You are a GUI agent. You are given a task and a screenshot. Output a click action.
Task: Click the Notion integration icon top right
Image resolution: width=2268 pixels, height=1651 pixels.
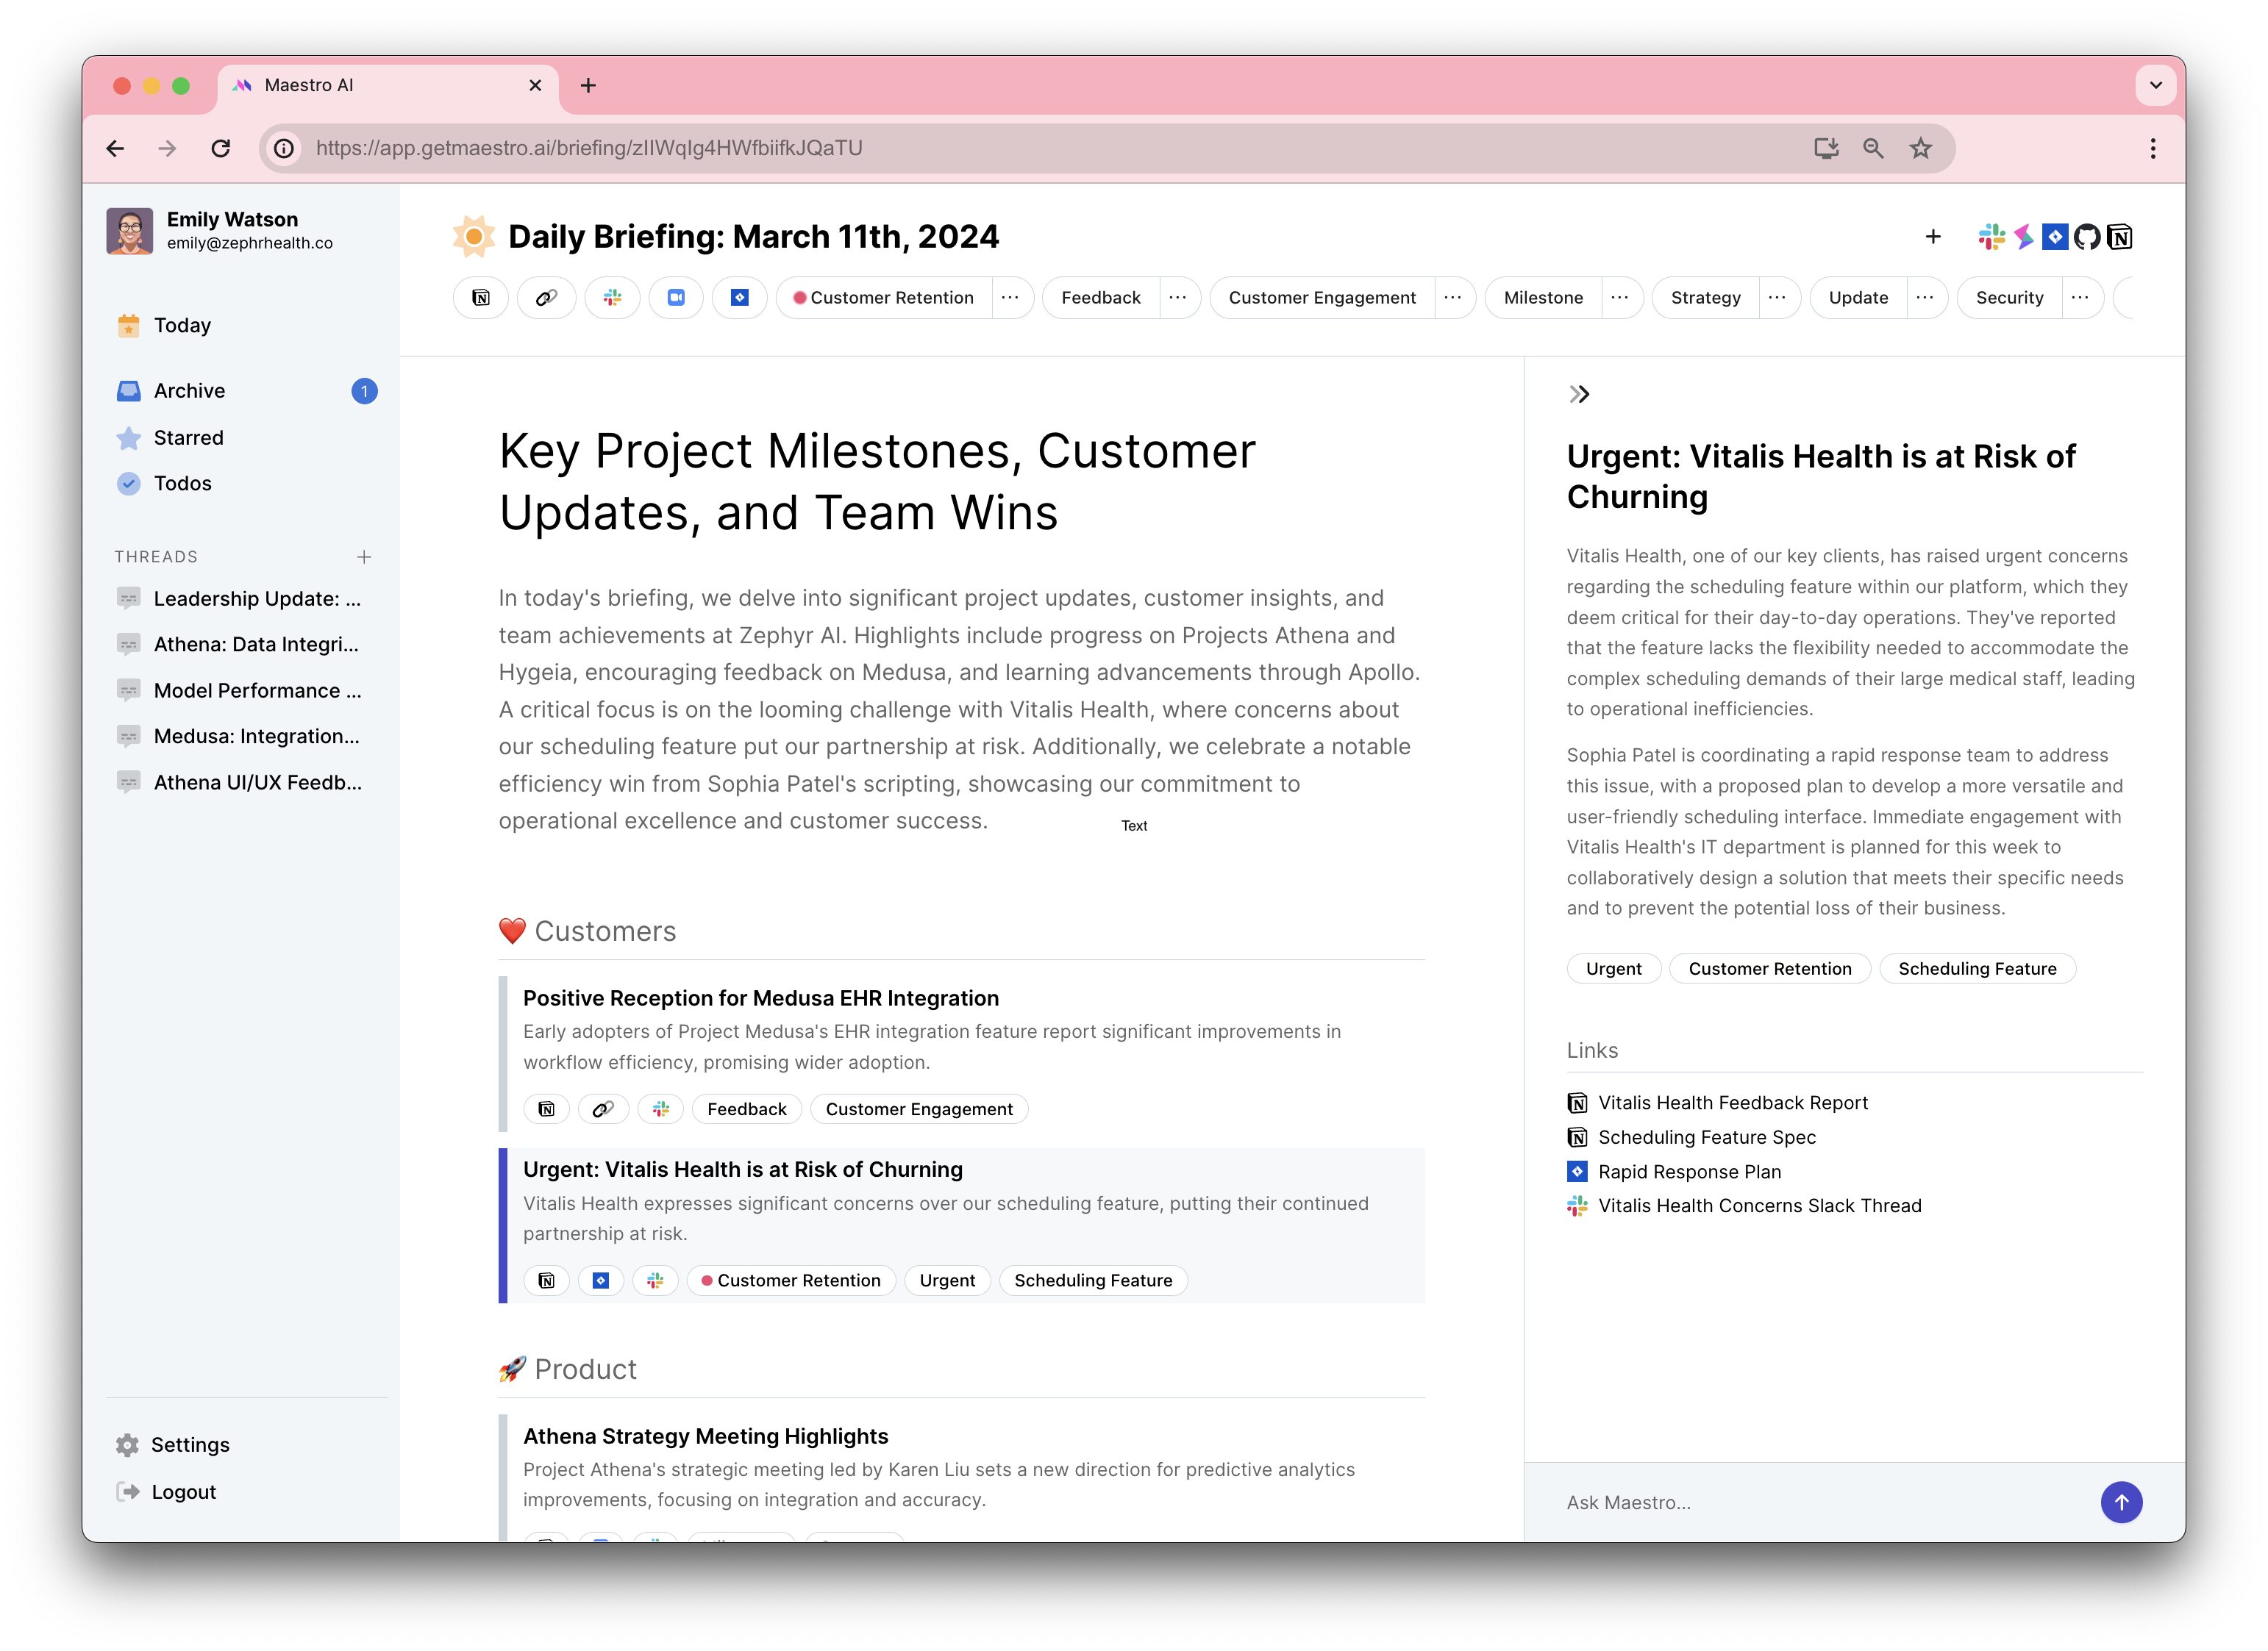coord(2120,237)
